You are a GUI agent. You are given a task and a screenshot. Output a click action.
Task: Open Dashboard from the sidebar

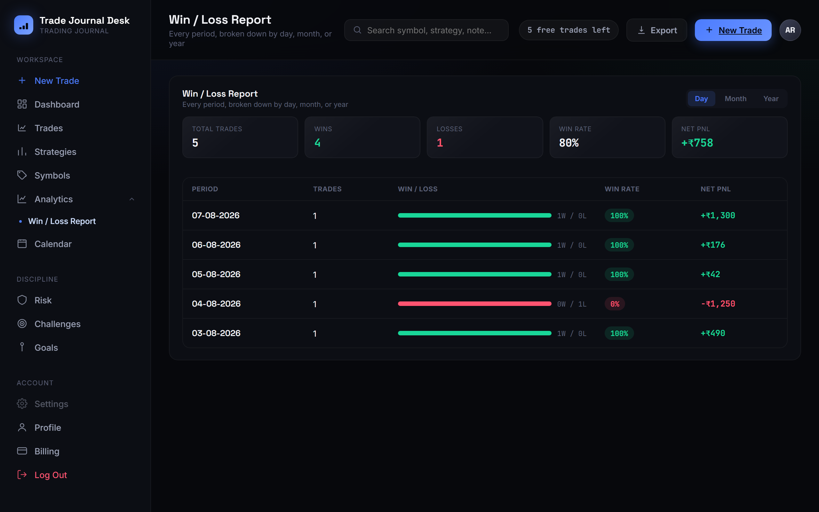[57, 104]
